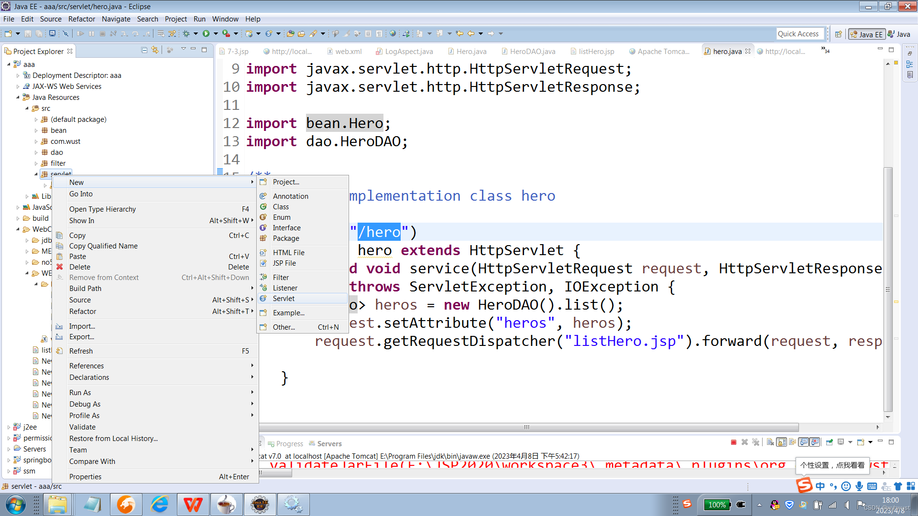
Task: Open the Run history dropdown arrow
Action: tap(215, 33)
